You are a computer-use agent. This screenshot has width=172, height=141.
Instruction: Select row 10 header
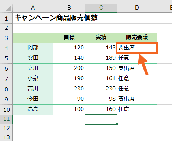[x=6, y=110]
